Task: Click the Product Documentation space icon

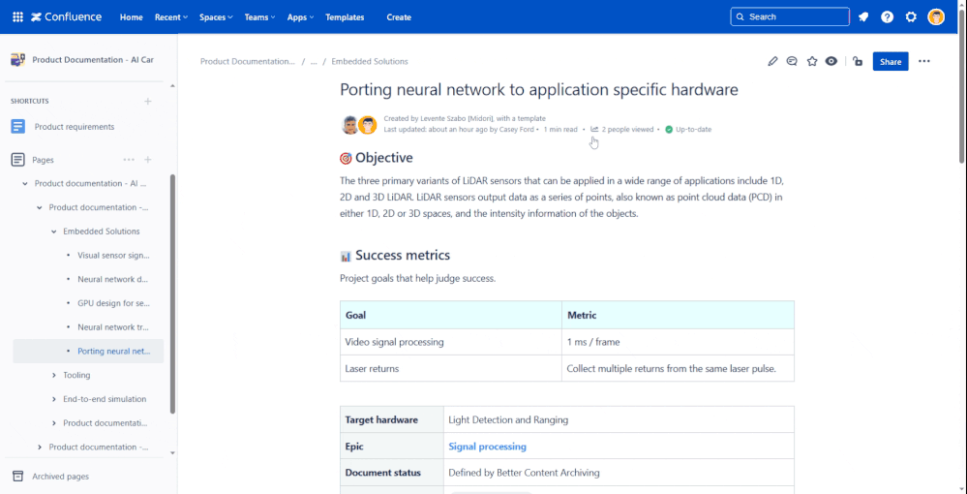Action: [x=17, y=60]
